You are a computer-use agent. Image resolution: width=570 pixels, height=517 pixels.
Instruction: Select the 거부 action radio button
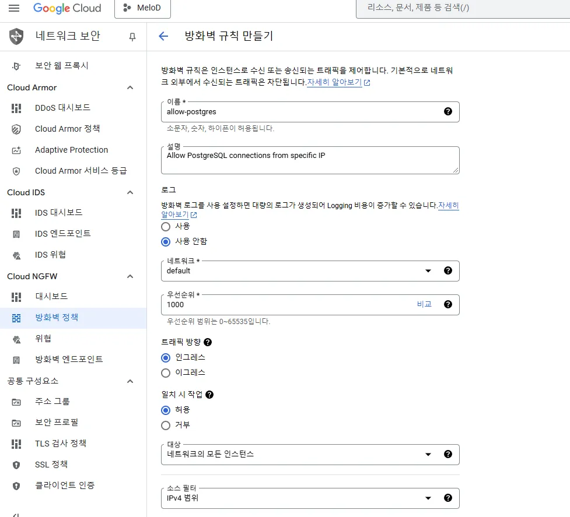166,425
